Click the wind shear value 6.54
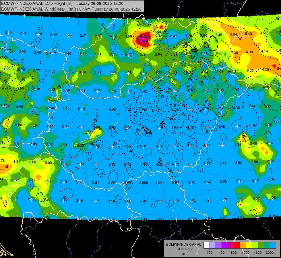281x258 pixels. pyautogui.click(x=175, y=128)
